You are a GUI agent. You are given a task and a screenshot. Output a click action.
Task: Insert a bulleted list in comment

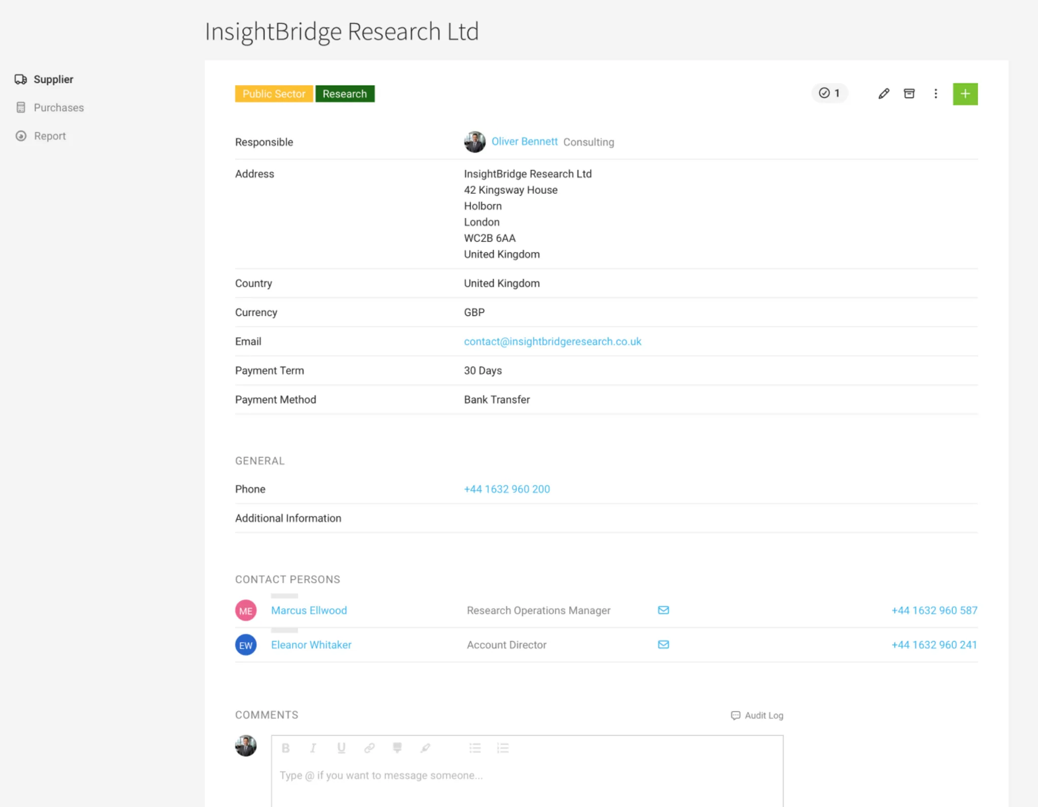point(475,748)
